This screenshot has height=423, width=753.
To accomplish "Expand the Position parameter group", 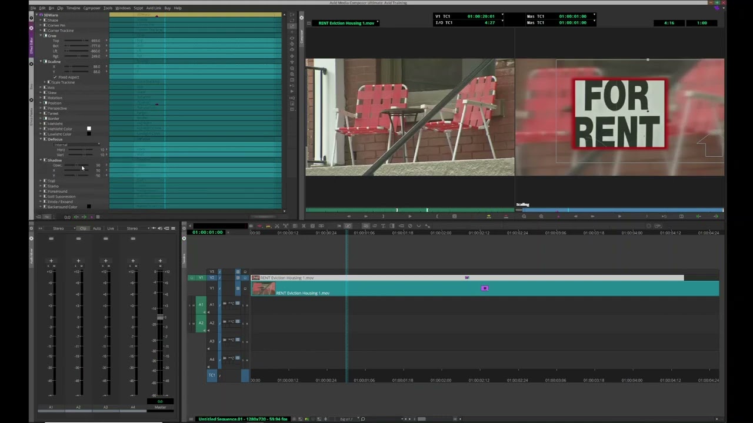I will click(x=41, y=103).
